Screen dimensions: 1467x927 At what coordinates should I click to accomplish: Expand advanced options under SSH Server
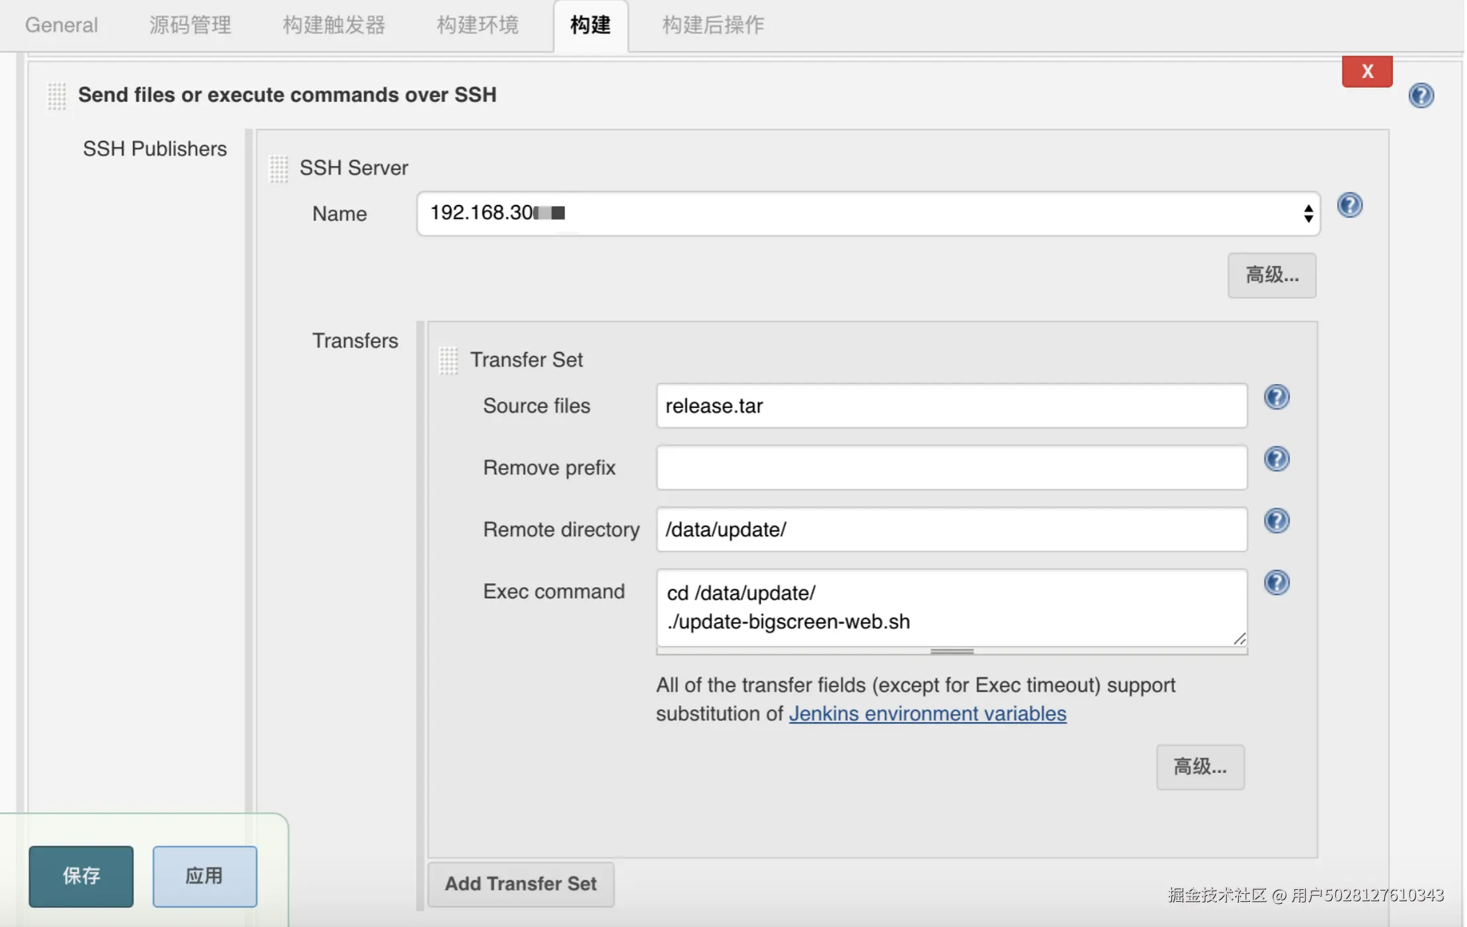(x=1271, y=275)
